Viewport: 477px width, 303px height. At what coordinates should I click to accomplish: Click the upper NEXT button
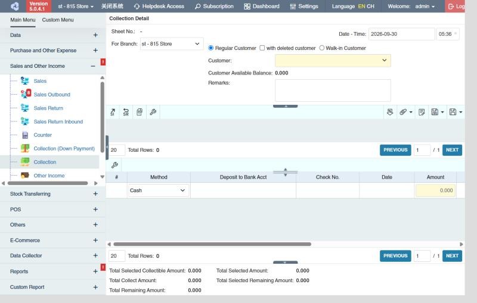pos(452,150)
